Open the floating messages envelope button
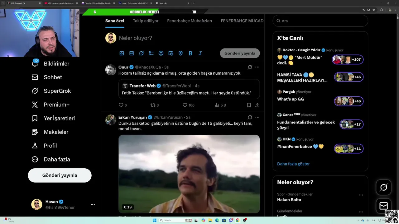The width and height of the screenshot is (399, 224). [383, 206]
